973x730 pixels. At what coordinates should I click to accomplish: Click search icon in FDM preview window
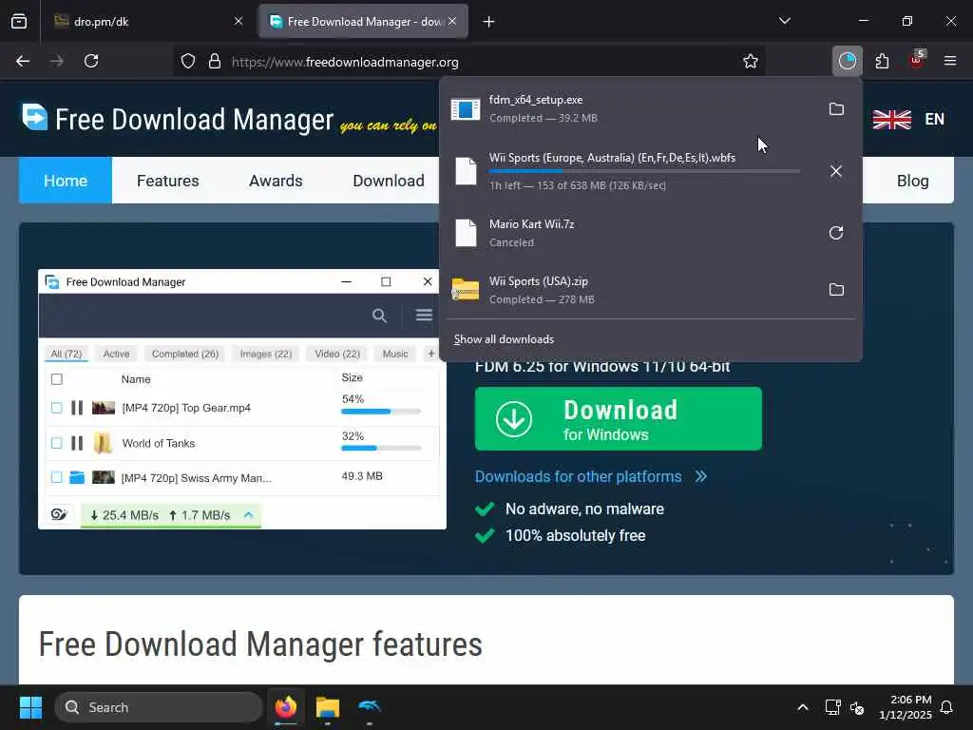[379, 316]
